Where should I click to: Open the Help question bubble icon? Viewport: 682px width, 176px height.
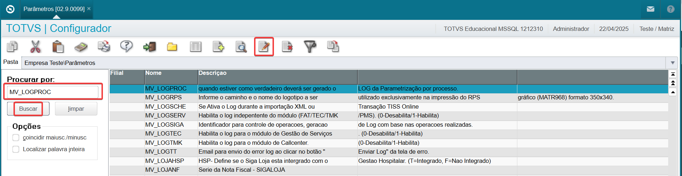[x=126, y=46]
